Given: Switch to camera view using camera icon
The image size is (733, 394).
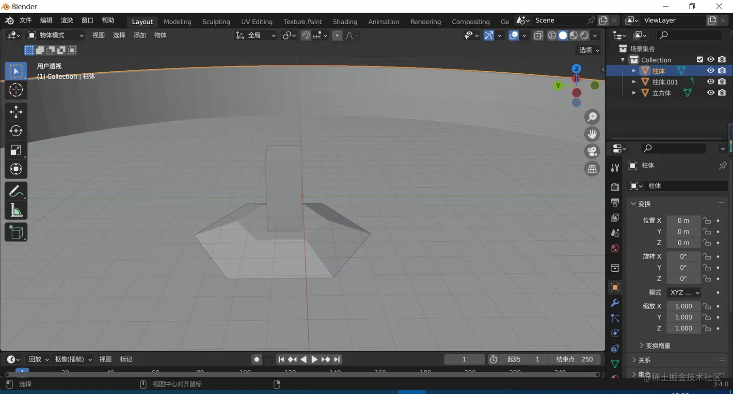Looking at the screenshot, I should pyautogui.click(x=592, y=151).
